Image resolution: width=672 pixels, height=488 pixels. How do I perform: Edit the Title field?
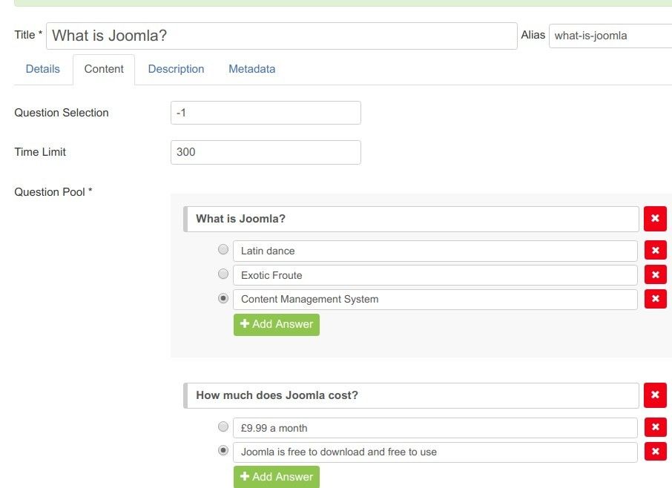pyautogui.click(x=282, y=36)
